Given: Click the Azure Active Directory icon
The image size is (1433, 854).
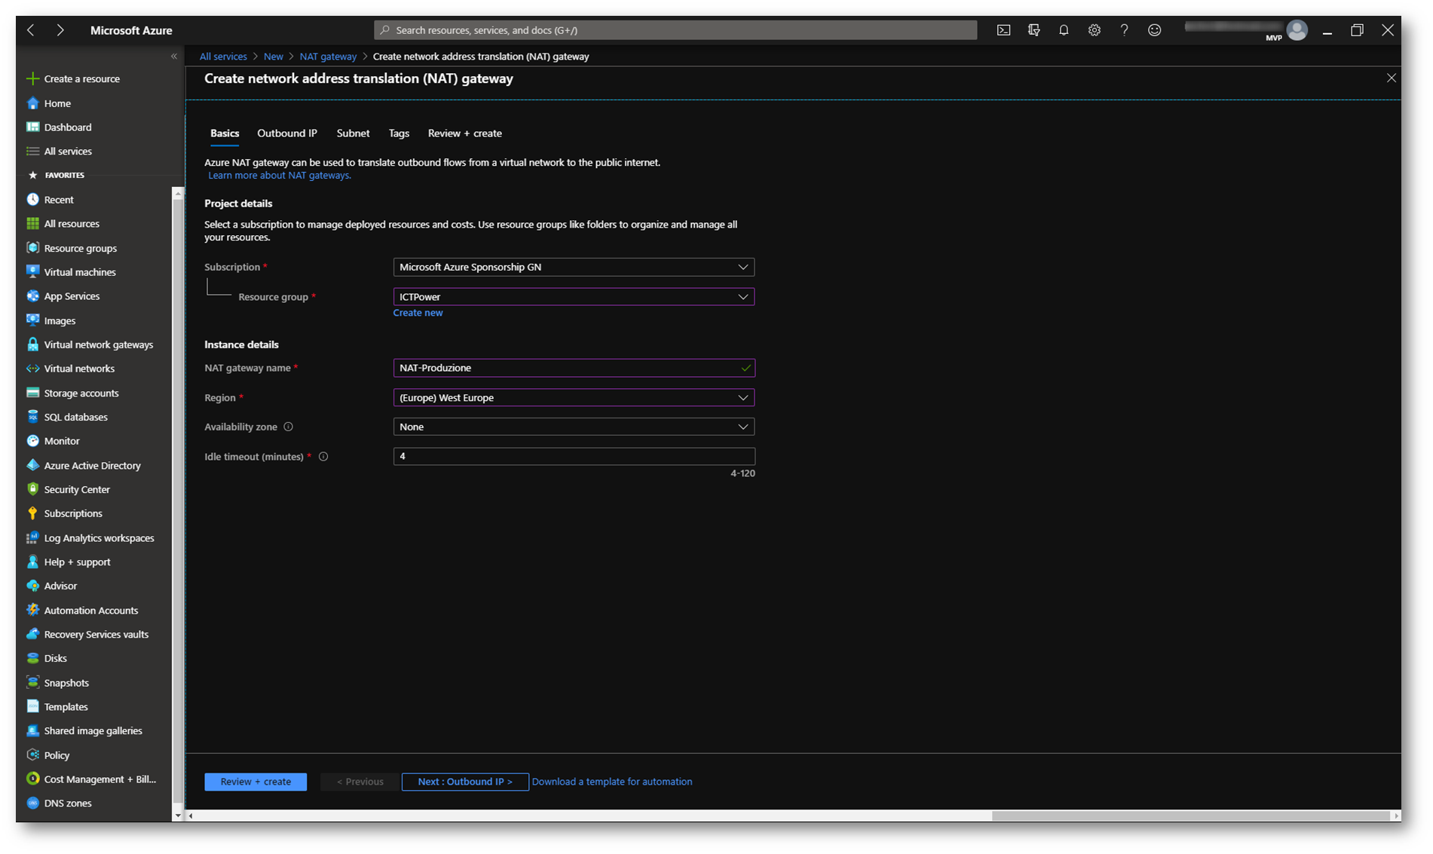Looking at the screenshot, I should coord(32,465).
